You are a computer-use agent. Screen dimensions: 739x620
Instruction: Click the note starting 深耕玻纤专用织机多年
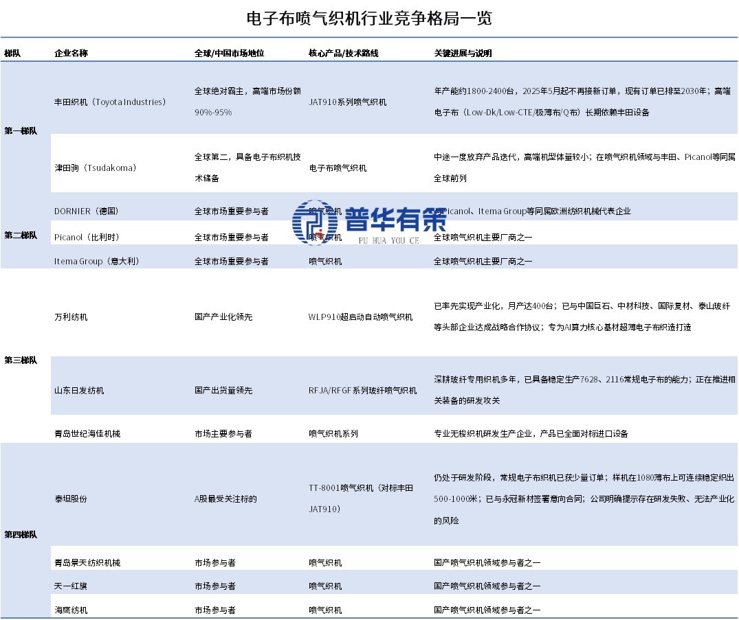click(x=585, y=390)
